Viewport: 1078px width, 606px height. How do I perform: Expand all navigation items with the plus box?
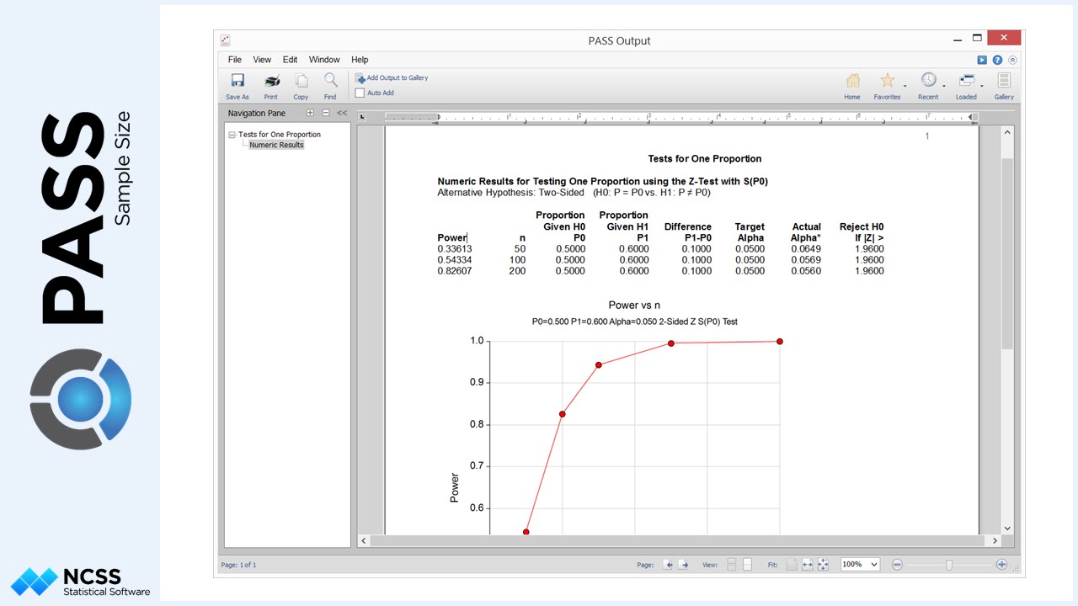pos(310,113)
